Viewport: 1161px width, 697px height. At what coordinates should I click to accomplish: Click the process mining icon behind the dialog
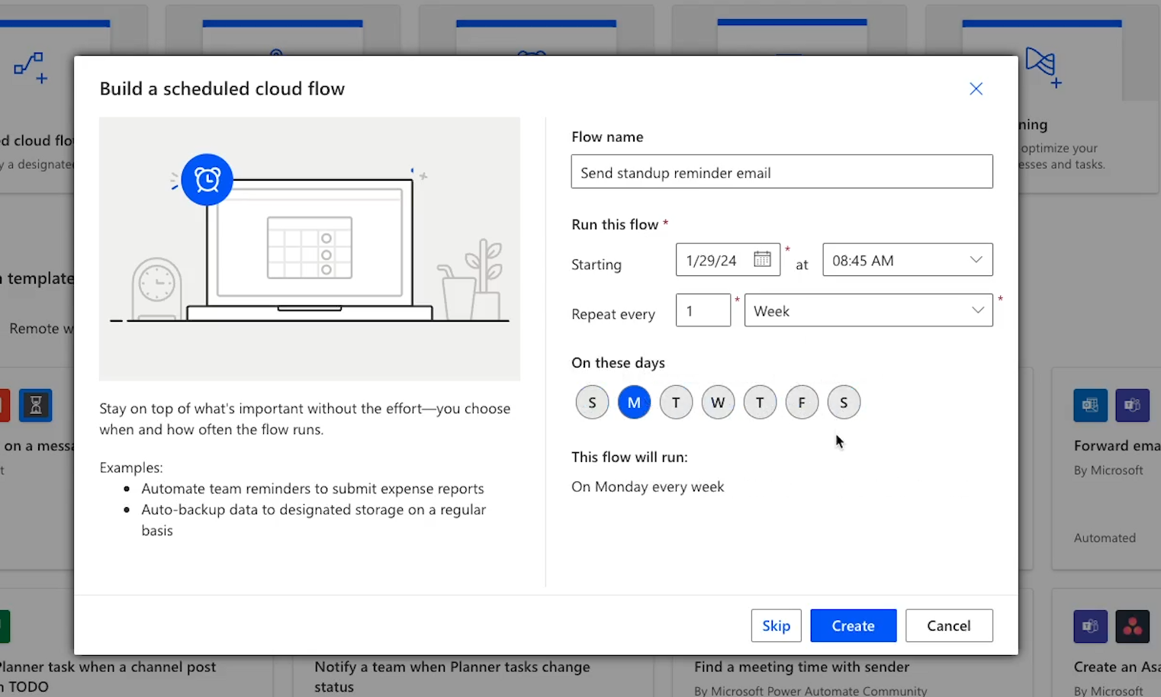[1044, 67]
